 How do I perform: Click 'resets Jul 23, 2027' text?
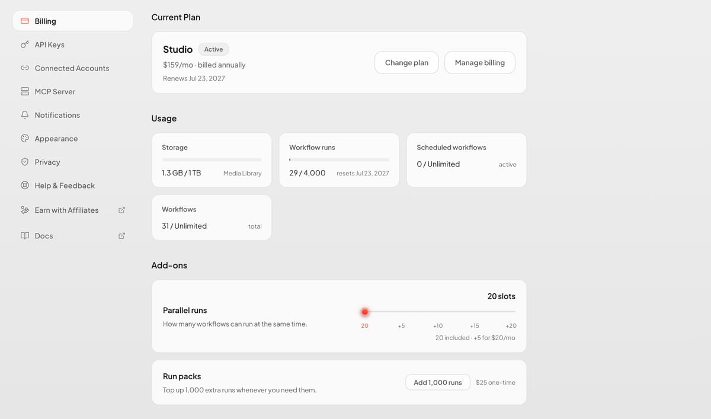click(363, 174)
